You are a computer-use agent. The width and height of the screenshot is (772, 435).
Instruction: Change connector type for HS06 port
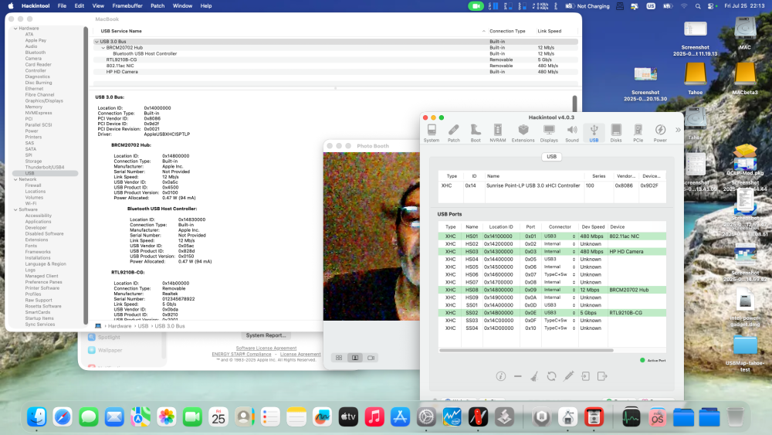tap(559, 275)
